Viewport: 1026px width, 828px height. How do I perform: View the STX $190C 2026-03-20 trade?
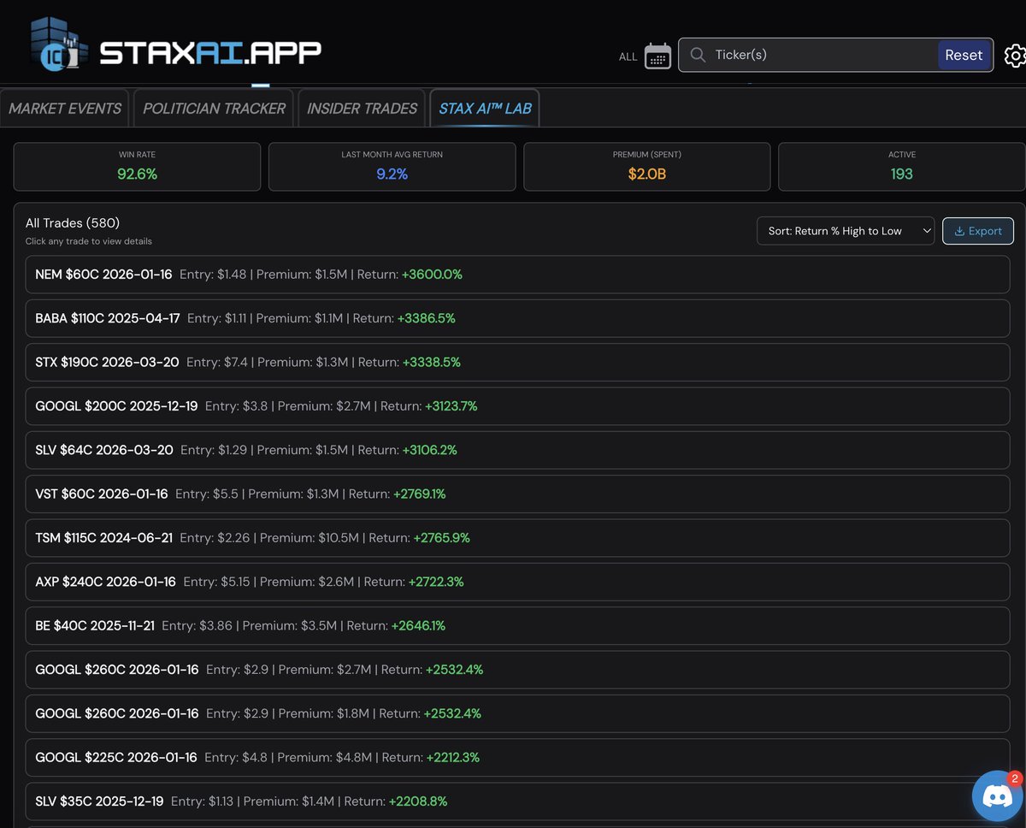517,363
